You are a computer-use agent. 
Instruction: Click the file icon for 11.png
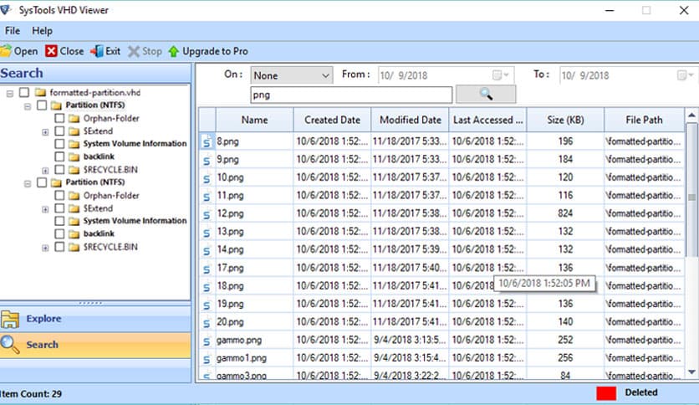(207, 197)
